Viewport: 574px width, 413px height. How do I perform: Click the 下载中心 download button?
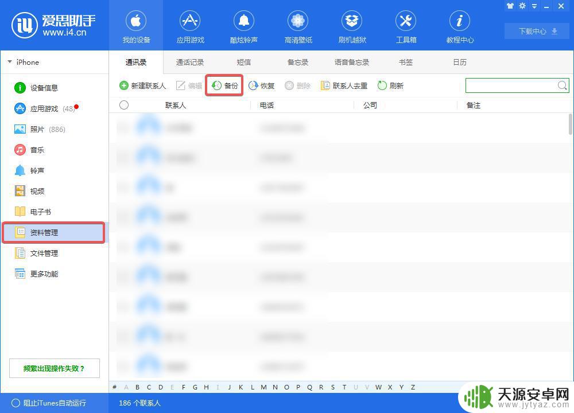coord(537,31)
